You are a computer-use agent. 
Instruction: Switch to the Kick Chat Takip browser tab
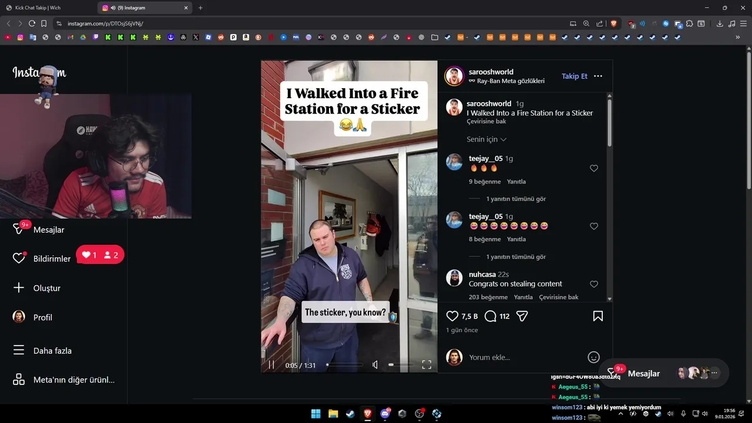49,8
